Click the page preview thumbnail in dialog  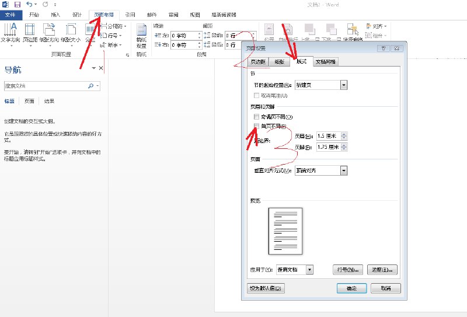pyautogui.click(x=285, y=231)
